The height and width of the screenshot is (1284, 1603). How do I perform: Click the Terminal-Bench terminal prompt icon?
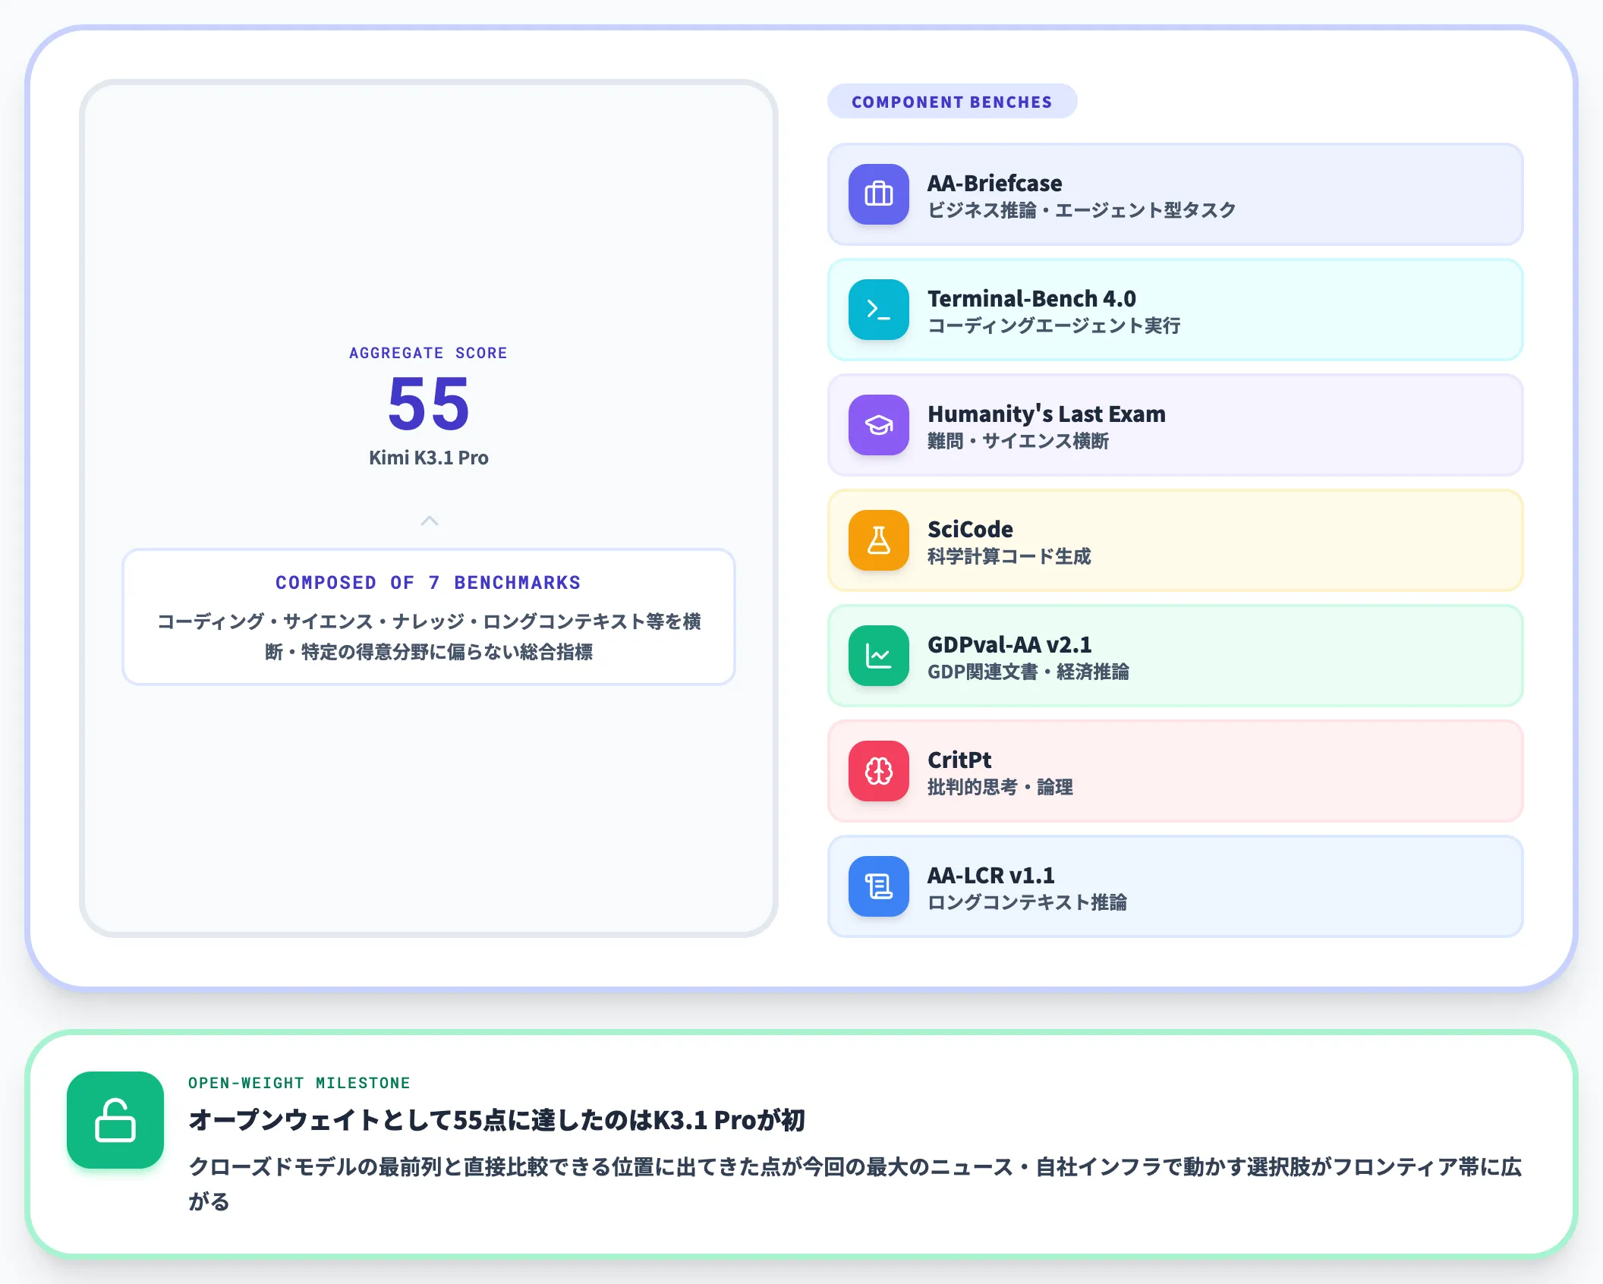point(878,310)
